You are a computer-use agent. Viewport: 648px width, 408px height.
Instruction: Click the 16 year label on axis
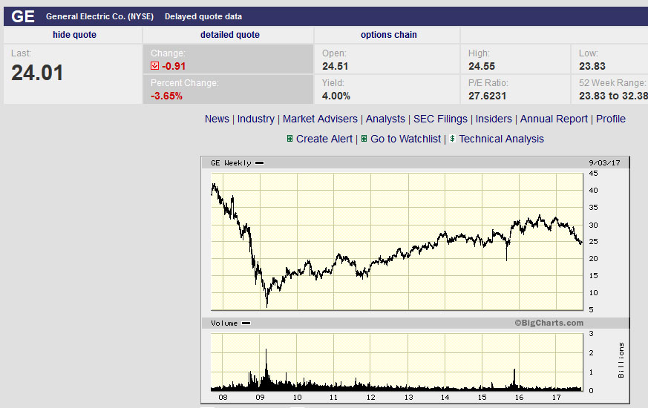(519, 398)
